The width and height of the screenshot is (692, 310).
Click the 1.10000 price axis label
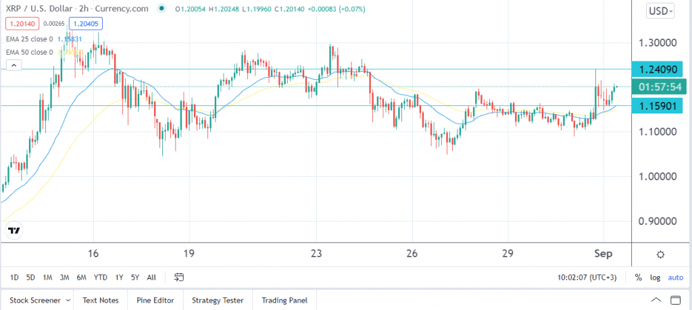point(657,132)
